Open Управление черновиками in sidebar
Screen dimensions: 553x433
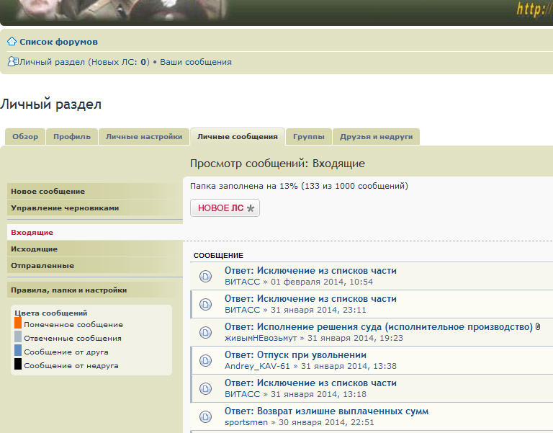click(x=65, y=208)
